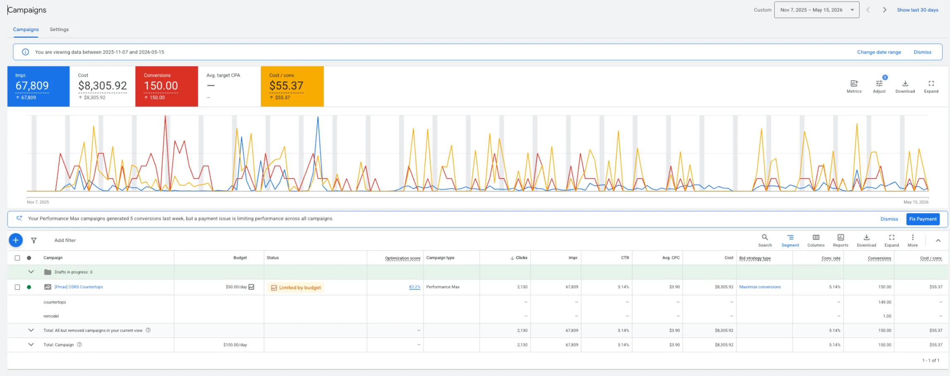
Task: Click the $100.00/day total budget value
Action: (x=235, y=344)
